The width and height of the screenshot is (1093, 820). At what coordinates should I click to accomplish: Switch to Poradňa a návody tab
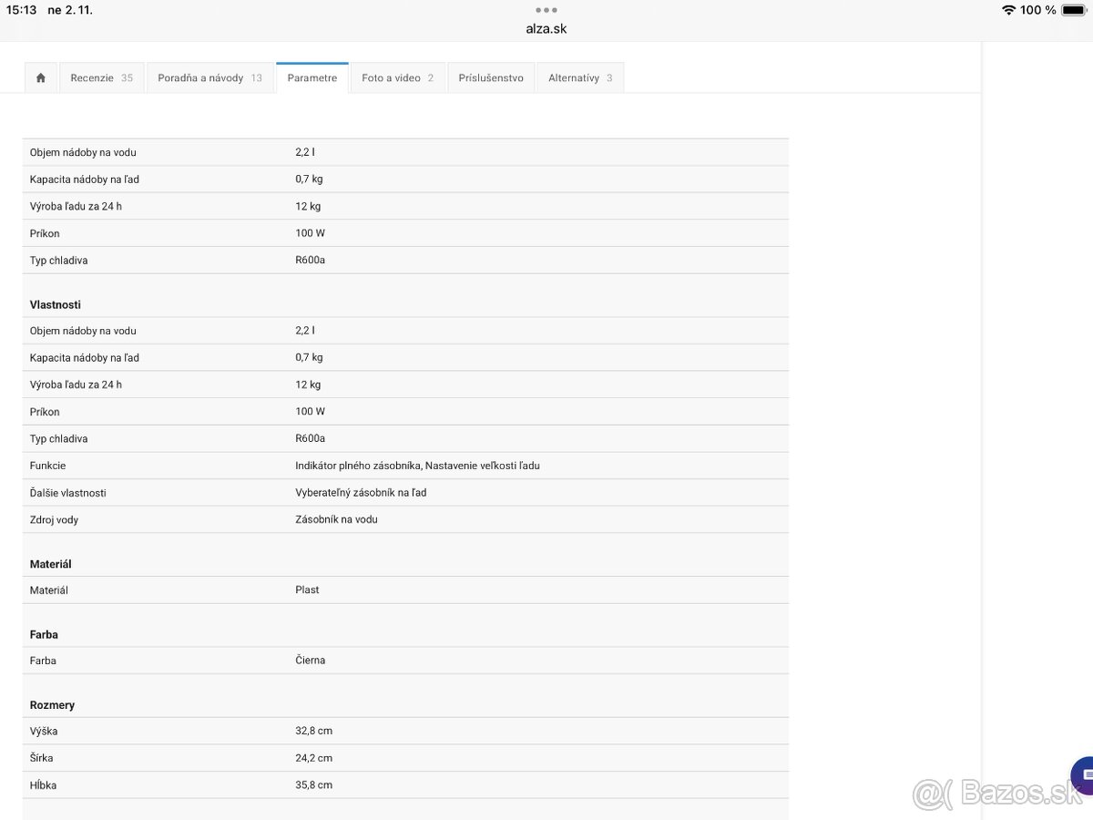pyautogui.click(x=209, y=78)
